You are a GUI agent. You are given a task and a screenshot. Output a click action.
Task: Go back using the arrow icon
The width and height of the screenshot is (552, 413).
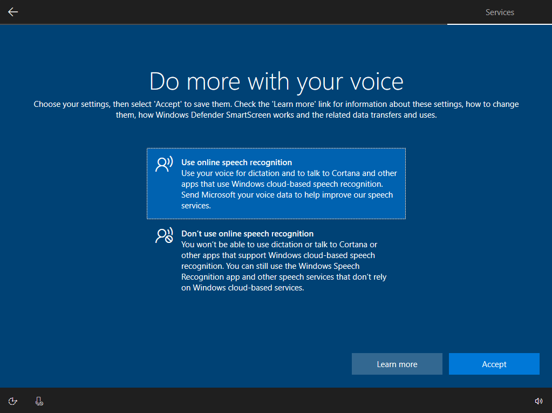click(x=13, y=12)
